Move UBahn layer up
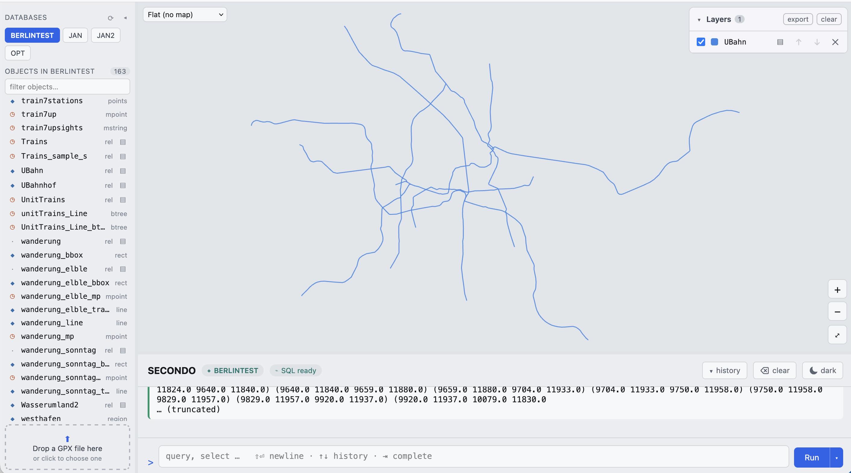This screenshot has width=851, height=473. 799,42
